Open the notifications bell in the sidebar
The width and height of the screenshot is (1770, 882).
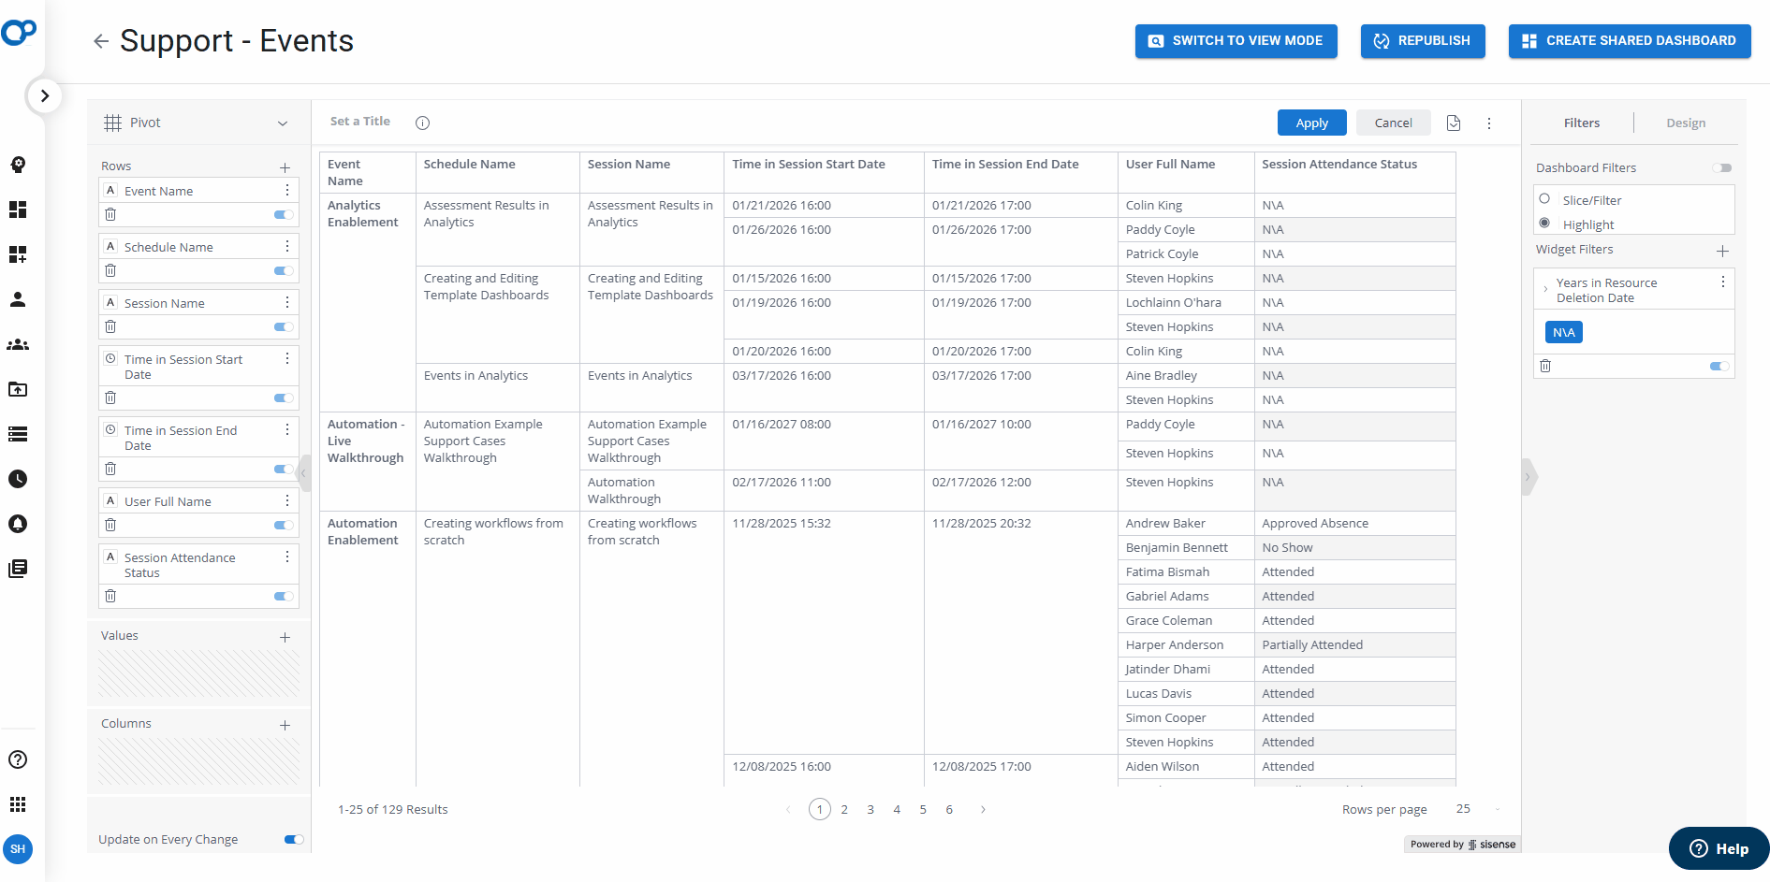(x=18, y=524)
